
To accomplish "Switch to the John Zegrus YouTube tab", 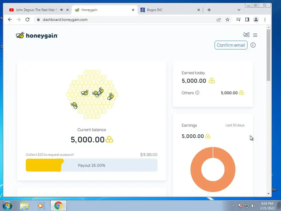I will click(x=36, y=10).
